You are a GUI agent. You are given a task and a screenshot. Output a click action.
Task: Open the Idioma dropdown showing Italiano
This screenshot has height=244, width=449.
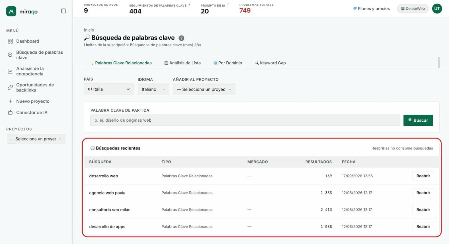153,89
